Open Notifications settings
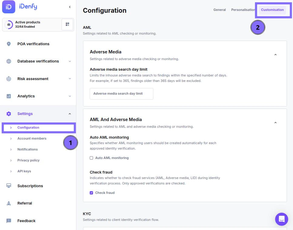Screen dimensions: 293x230 (x=28, y=149)
